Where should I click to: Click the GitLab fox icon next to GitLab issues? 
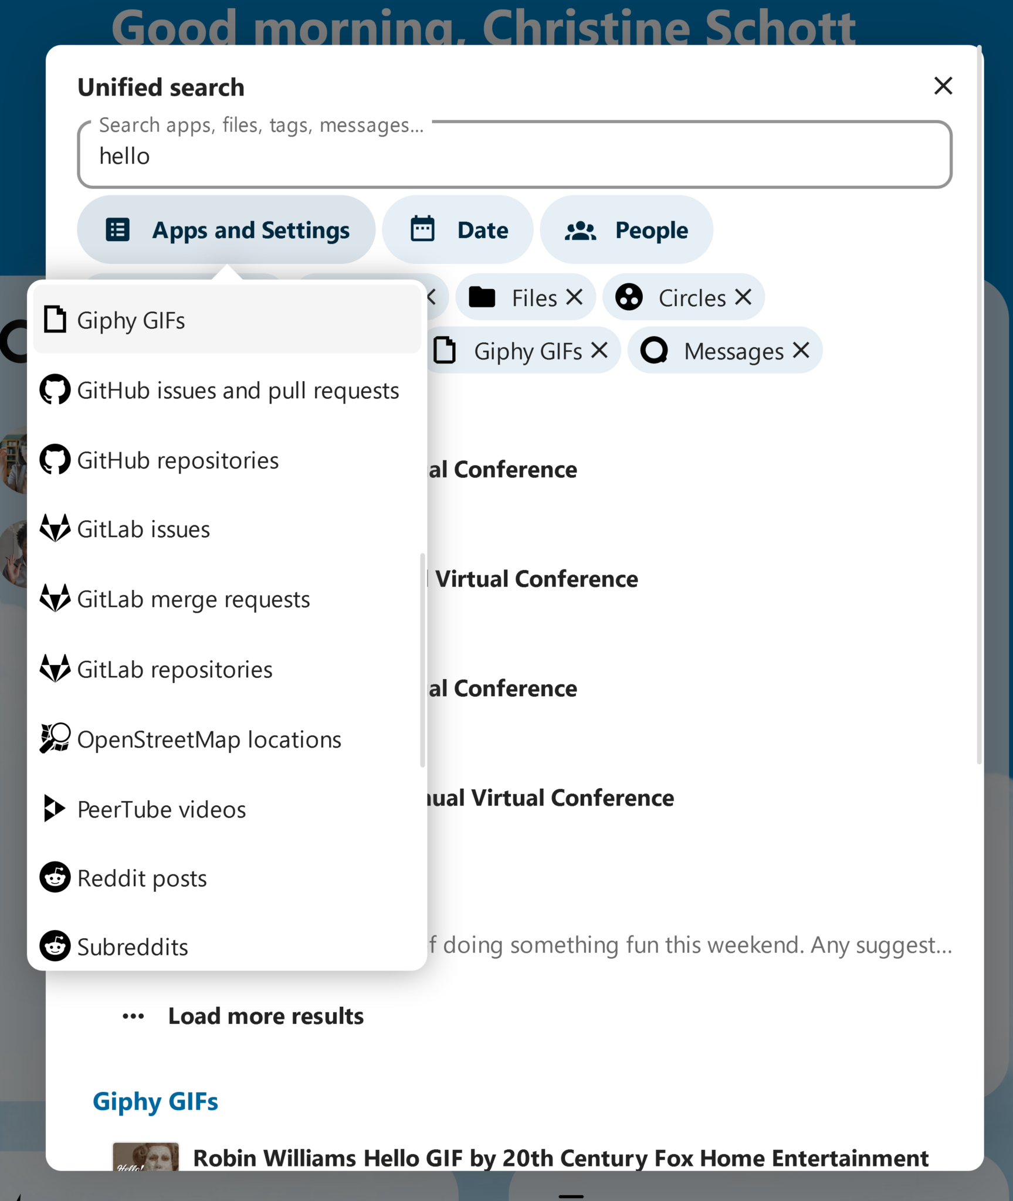tap(55, 528)
